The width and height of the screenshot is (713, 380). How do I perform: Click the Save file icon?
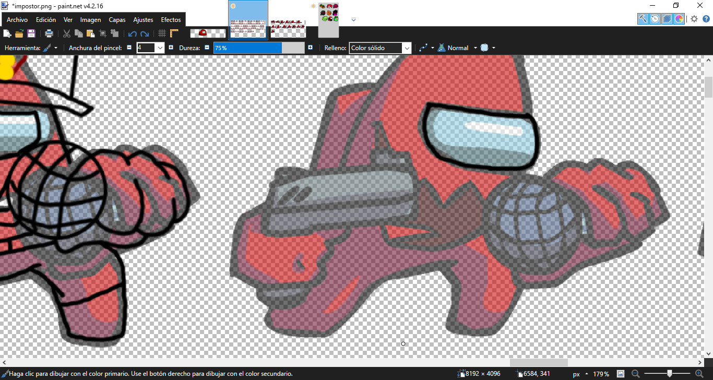click(31, 33)
